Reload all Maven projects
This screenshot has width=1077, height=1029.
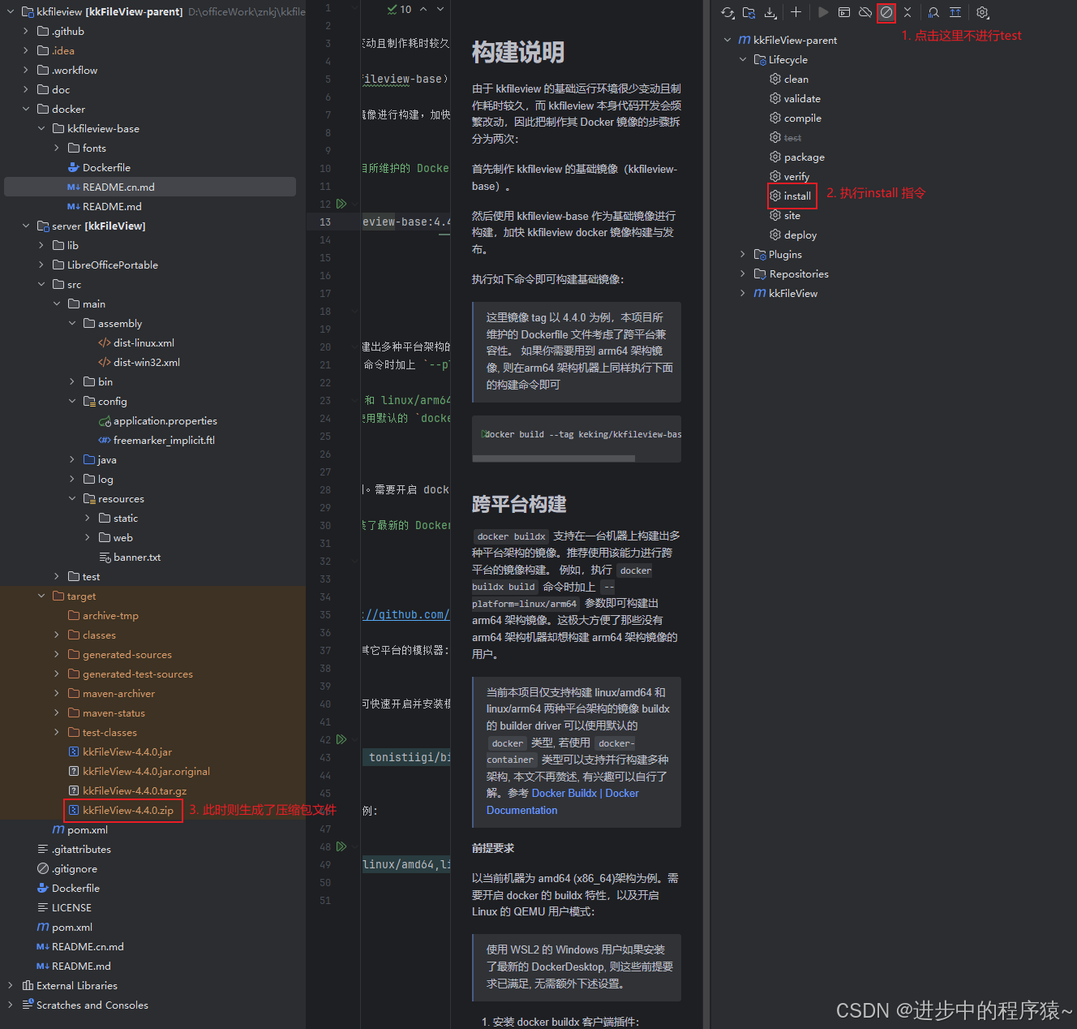(727, 12)
